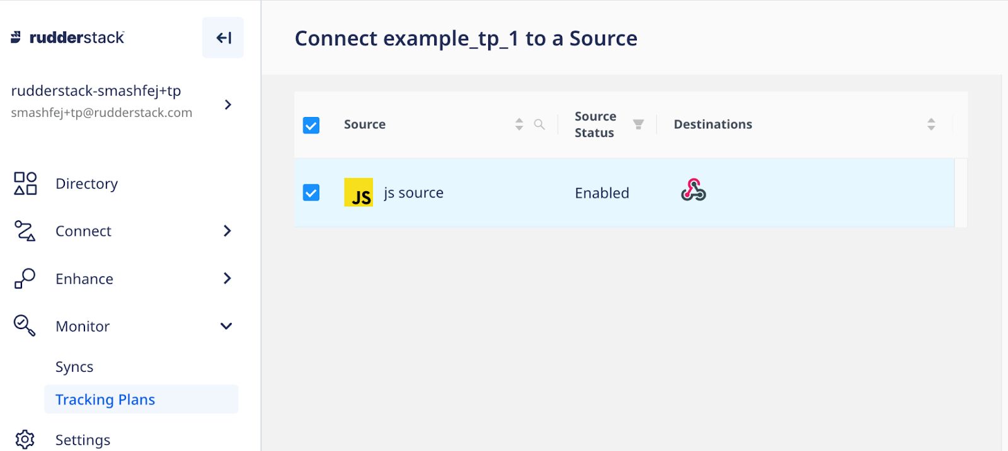Screen dimensions: 1008x451
Task: Click the RudderStack logo
Action: click(x=67, y=38)
